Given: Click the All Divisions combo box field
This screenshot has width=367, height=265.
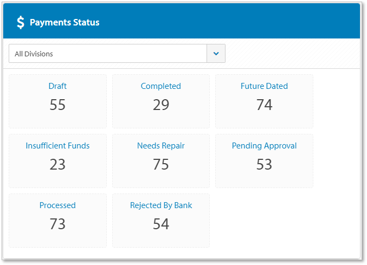Looking at the screenshot, I should click(108, 54).
